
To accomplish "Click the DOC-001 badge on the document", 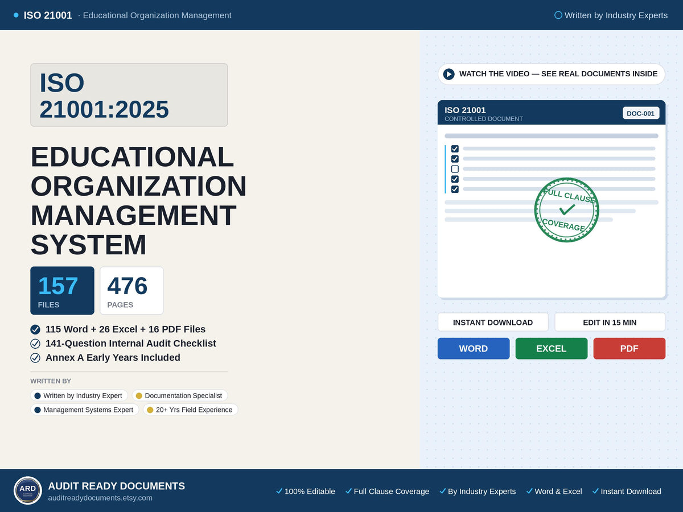I will pyautogui.click(x=641, y=113).
